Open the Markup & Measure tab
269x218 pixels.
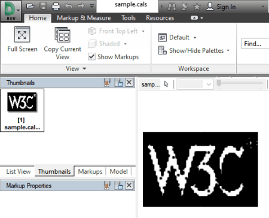pyautogui.click(x=84, y=18)
